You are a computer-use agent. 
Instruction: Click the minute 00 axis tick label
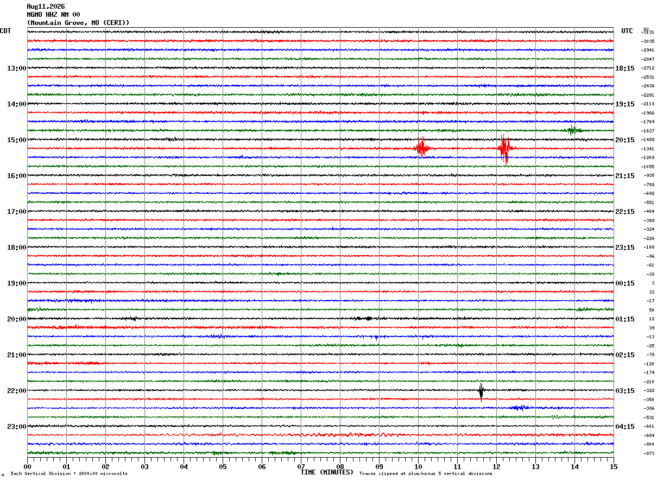27,466
